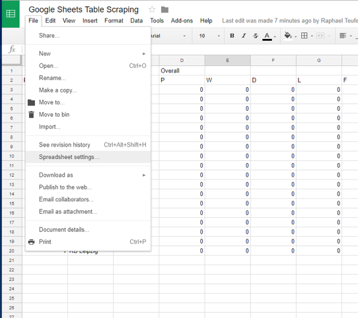This screenshot has width=358, height=318.
Task: Click the printer icon in File menu
Action: [x=31, y=242]
